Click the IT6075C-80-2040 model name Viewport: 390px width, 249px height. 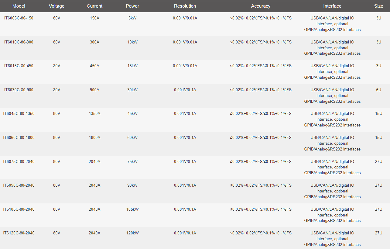point(19,162)
